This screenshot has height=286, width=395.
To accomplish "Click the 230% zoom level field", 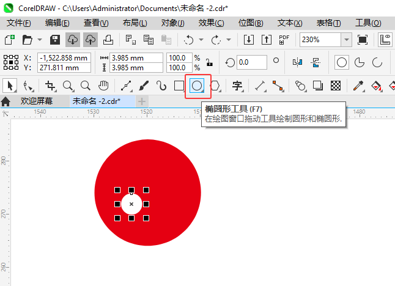I will point(320,40).
